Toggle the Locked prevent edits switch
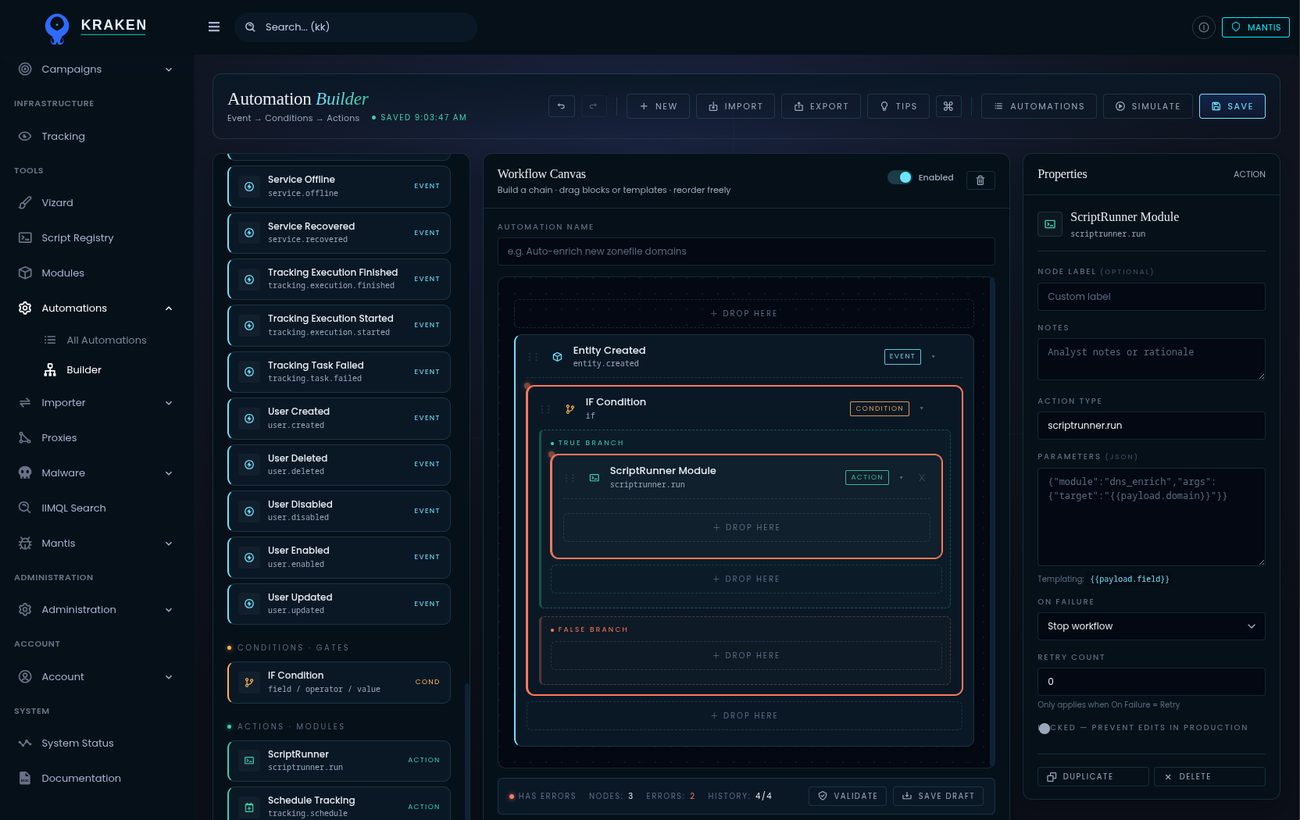The width and height of the screenshot is (1300, 820). tap(1045, 728)
